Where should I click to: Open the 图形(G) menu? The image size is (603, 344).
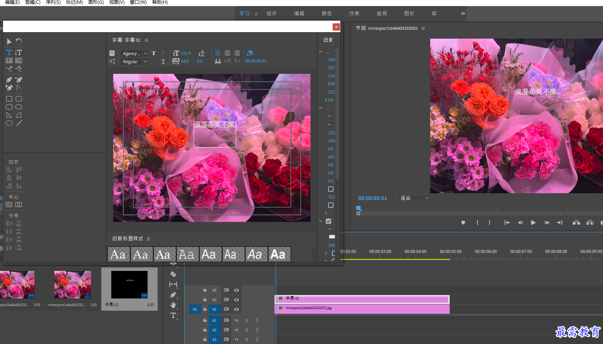(96, 2)
